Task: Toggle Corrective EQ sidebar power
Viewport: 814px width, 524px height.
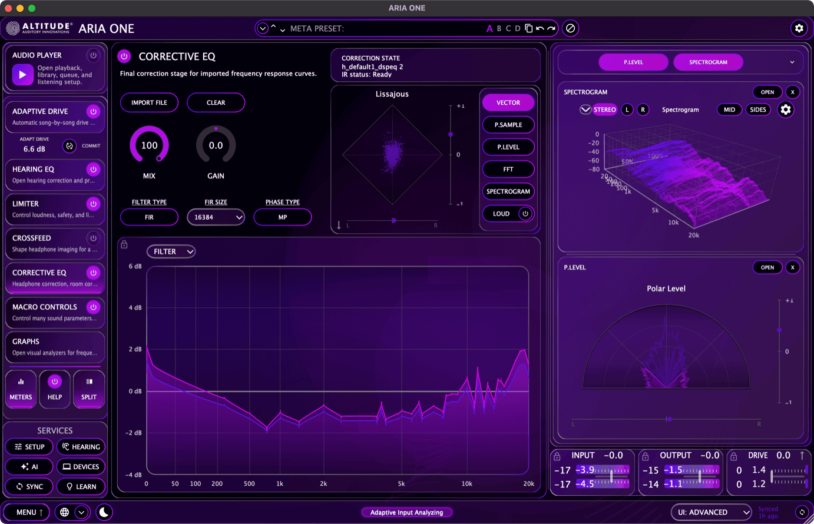Action: tap(93, 273)
